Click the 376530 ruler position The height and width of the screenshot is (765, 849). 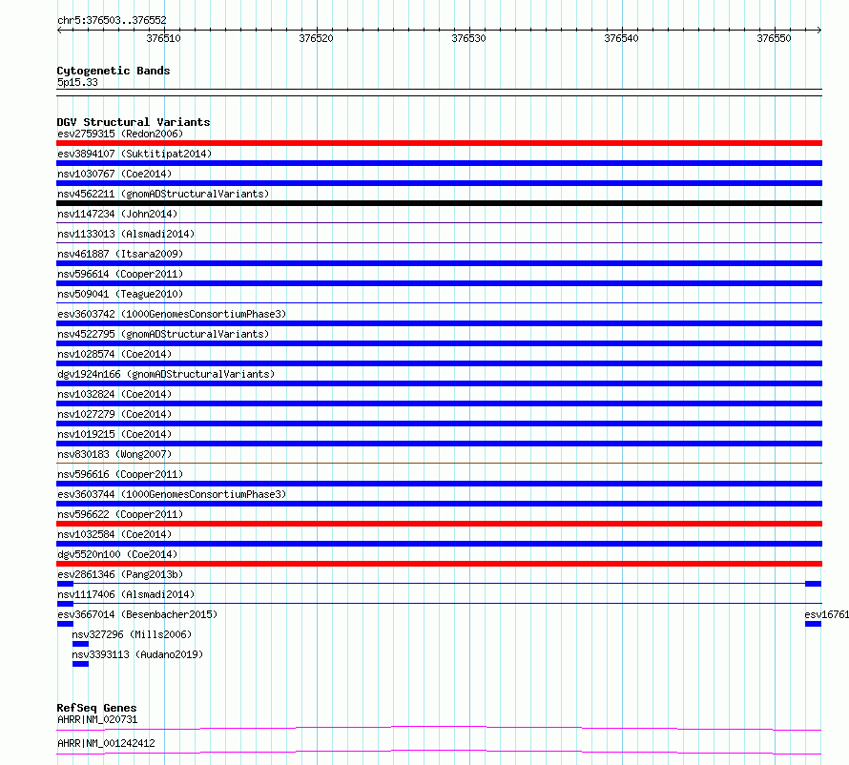coord(469,38)
